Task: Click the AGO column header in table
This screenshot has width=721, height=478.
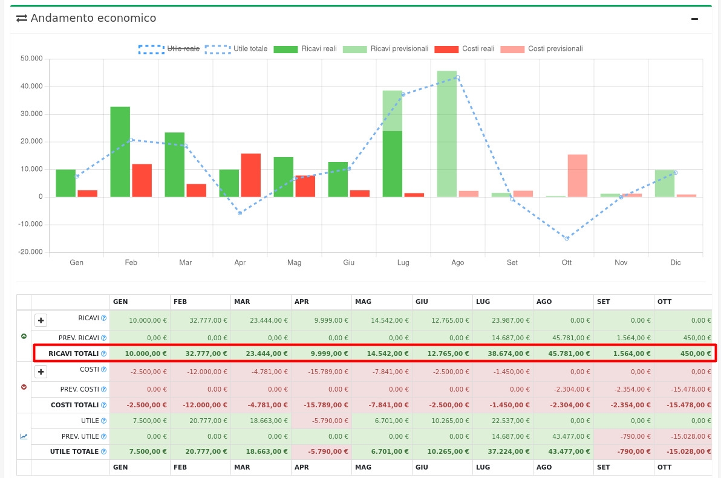Action: 544,302
